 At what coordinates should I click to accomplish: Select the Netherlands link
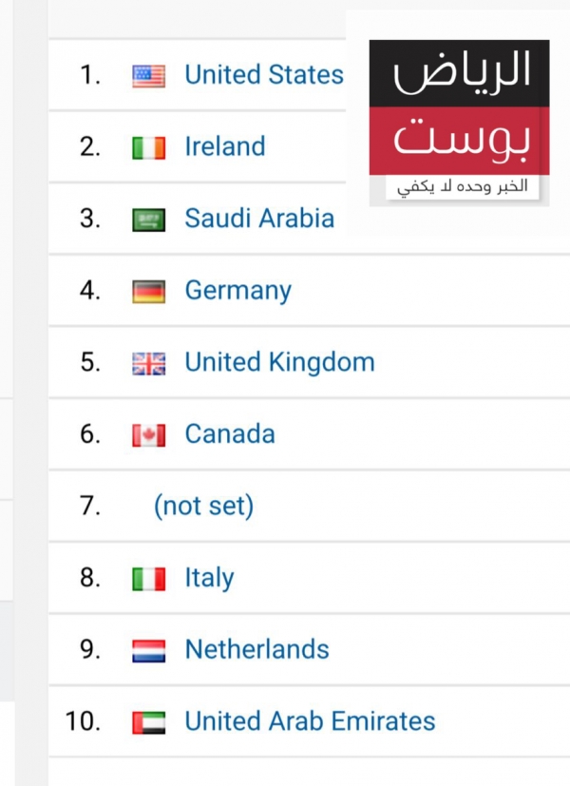click(x=256, y=649)
